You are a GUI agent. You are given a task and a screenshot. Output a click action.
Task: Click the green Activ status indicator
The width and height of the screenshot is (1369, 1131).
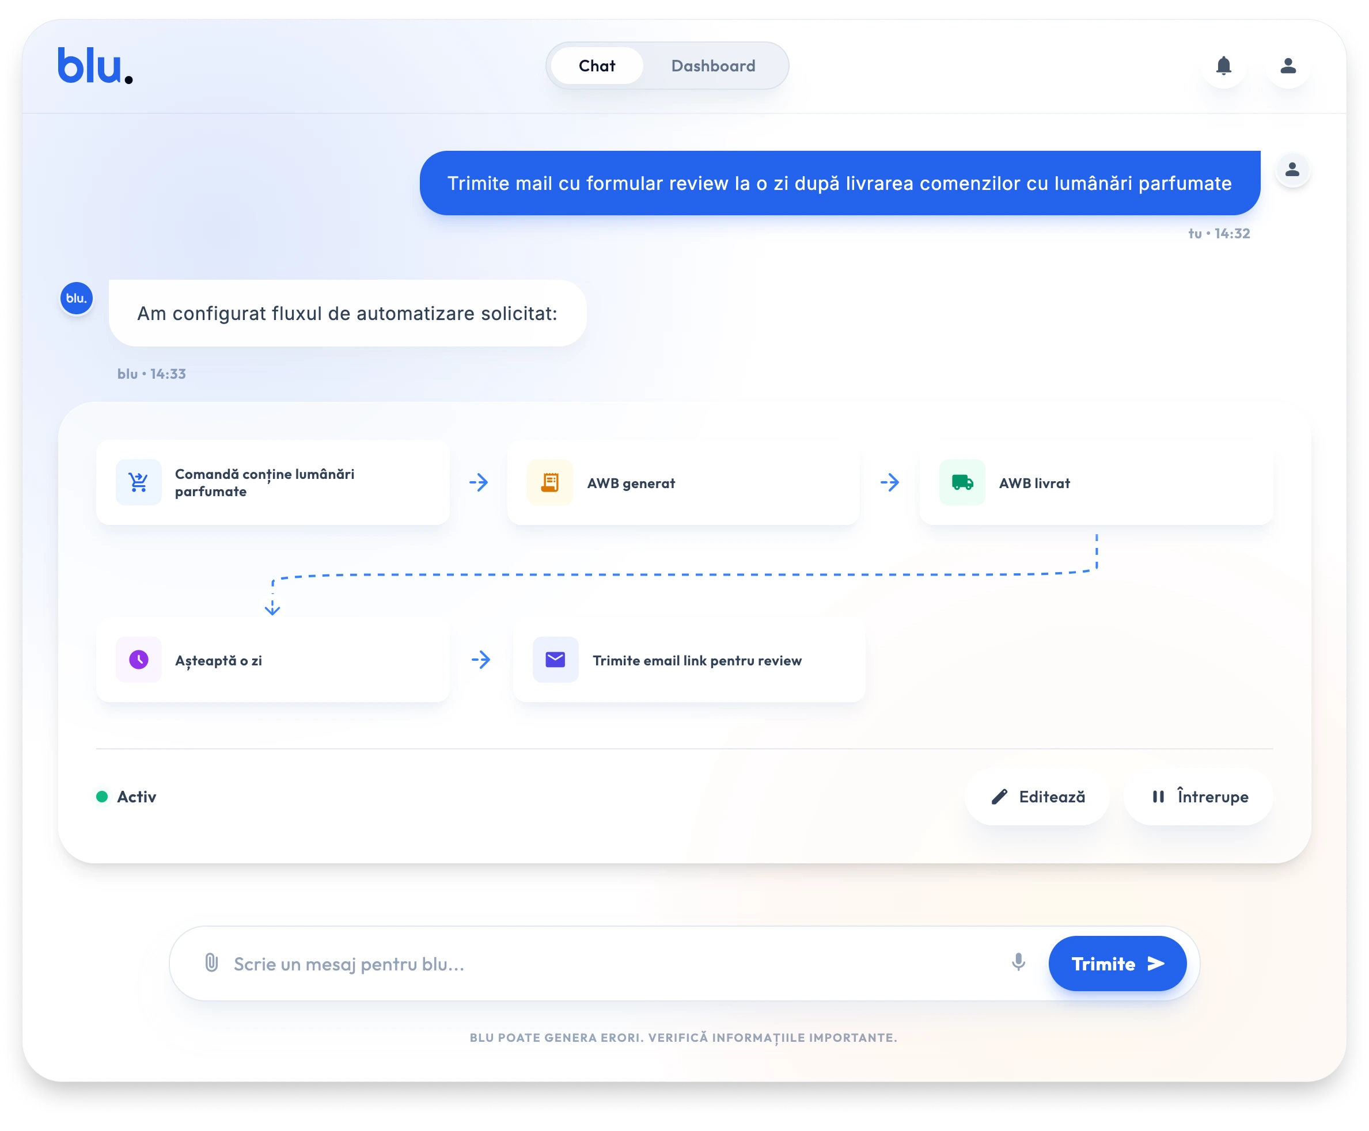click(102, 796)
